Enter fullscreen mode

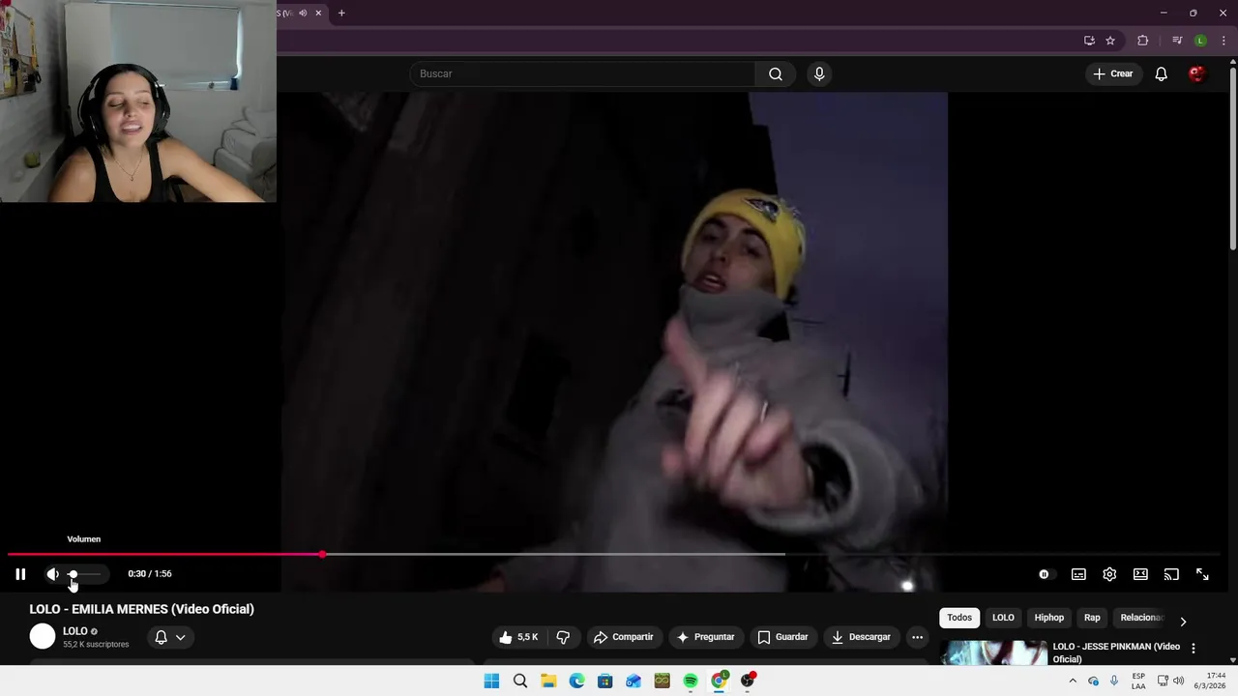point(1202,574)
